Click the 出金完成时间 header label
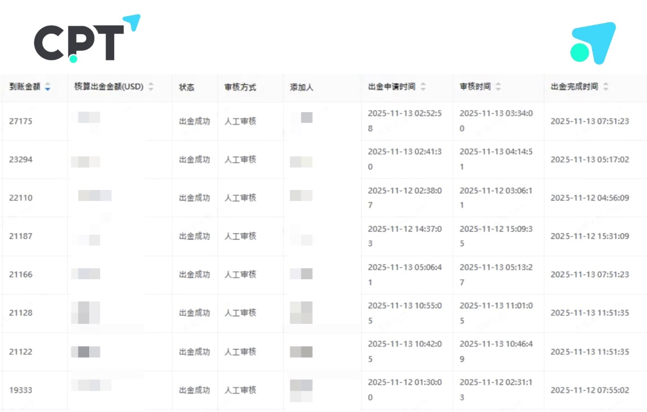Screen dimensions: 647x412 coord(574,86)
